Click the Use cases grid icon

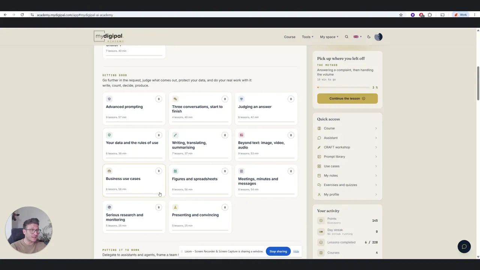click(319, 166)
